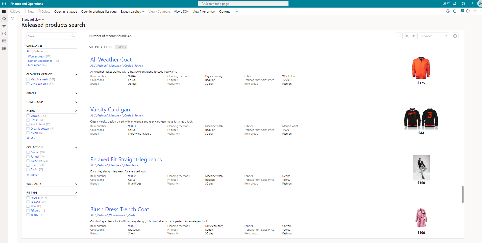Open Recent clock icon in sidebar

pos(4,34)
